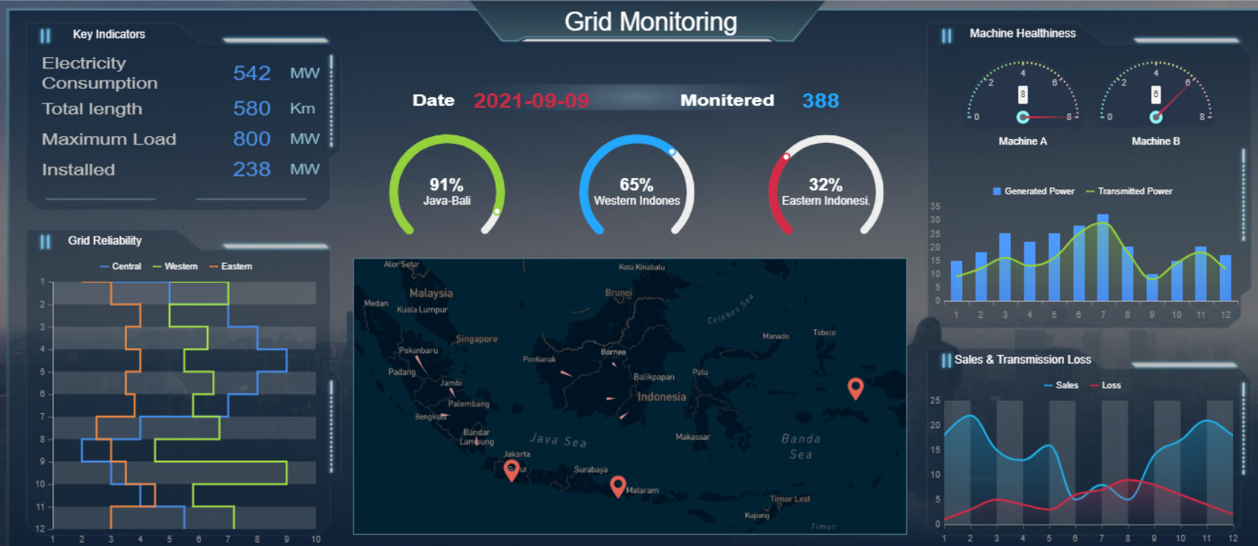Click the Key Indicators panel header icon

tap(46, 36)
